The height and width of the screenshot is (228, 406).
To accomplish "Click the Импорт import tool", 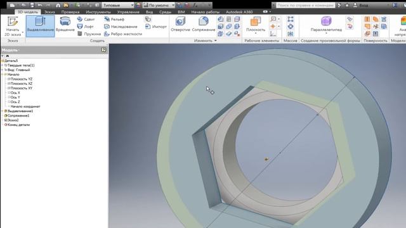I will (156, 27).
